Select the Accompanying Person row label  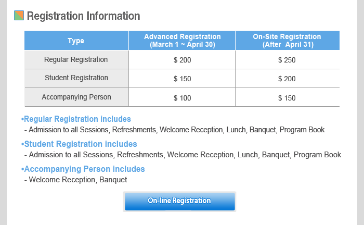76,97
